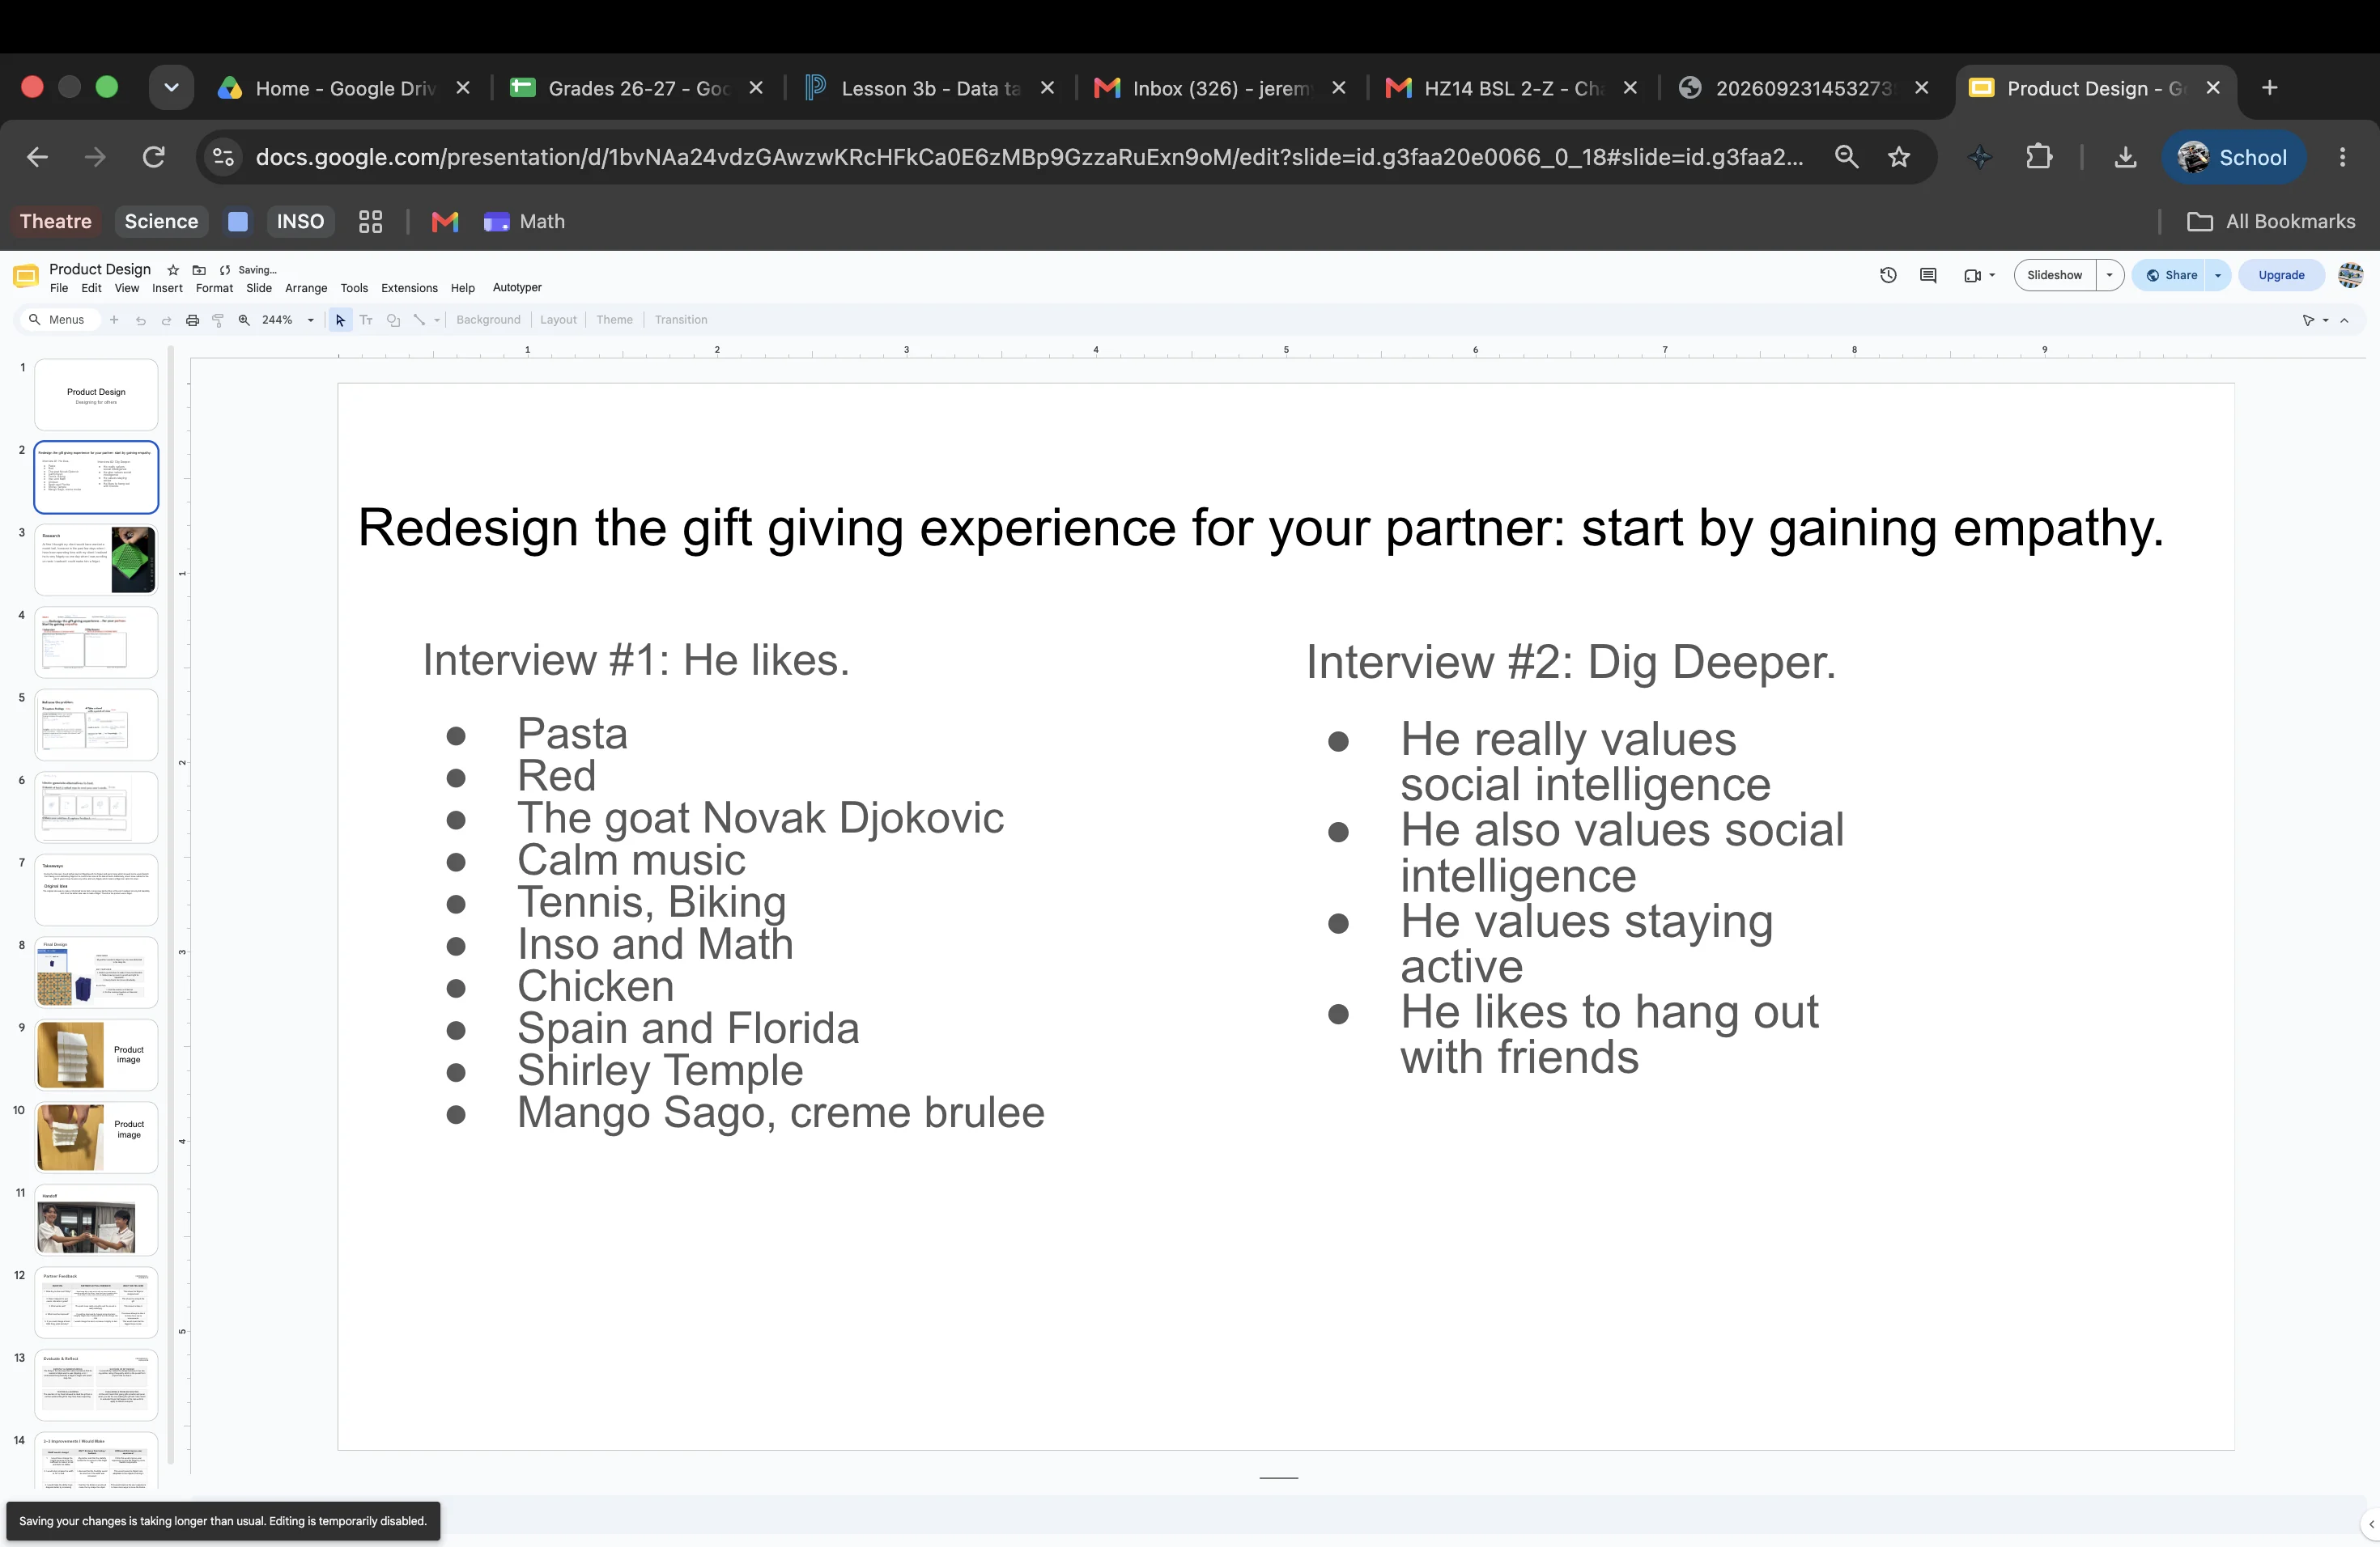Viewport: 2380px width, 1547px height.
Task: Open Slideshow options dropdown arrow
Action: click(x=2109, y=276)
